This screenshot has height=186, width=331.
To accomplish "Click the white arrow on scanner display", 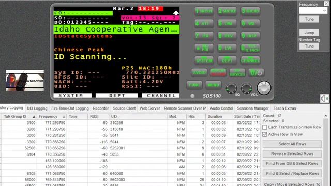I will tap(176, 13).
